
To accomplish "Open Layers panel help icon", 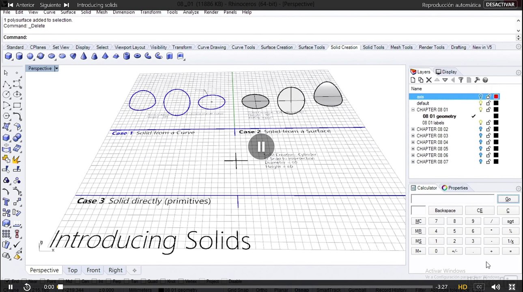I will 485,80.
